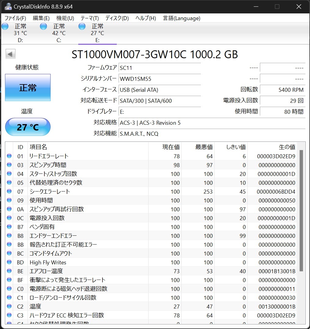Click the indicator for High Fly Writes
Screen dimensions: 310x329
coord(9,262)
